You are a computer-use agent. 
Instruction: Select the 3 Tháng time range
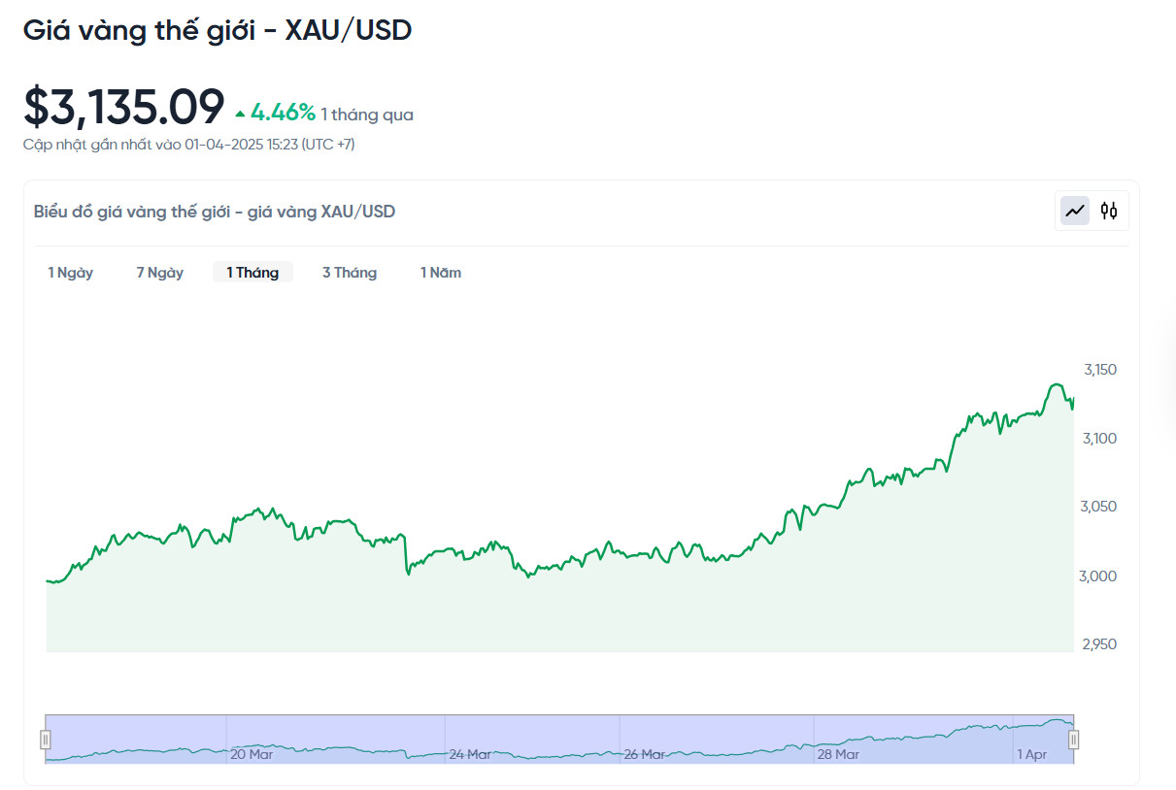(350, 273)
